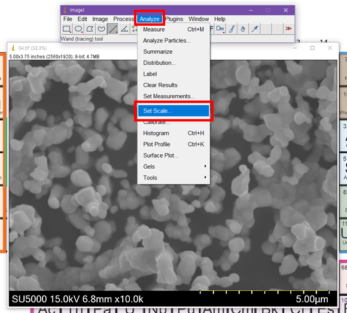
Task: Expand the Gels submenu
Action: tap(173, 166)
